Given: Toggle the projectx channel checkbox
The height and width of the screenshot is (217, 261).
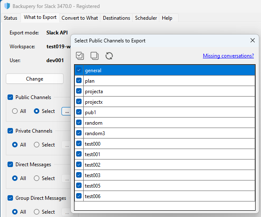Looking at the screenshot, I should tap(79, 102).
